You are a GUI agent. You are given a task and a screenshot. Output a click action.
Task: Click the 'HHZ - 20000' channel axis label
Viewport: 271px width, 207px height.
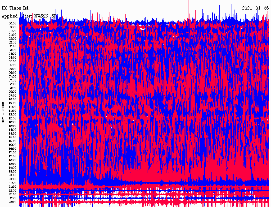point(3,113)
